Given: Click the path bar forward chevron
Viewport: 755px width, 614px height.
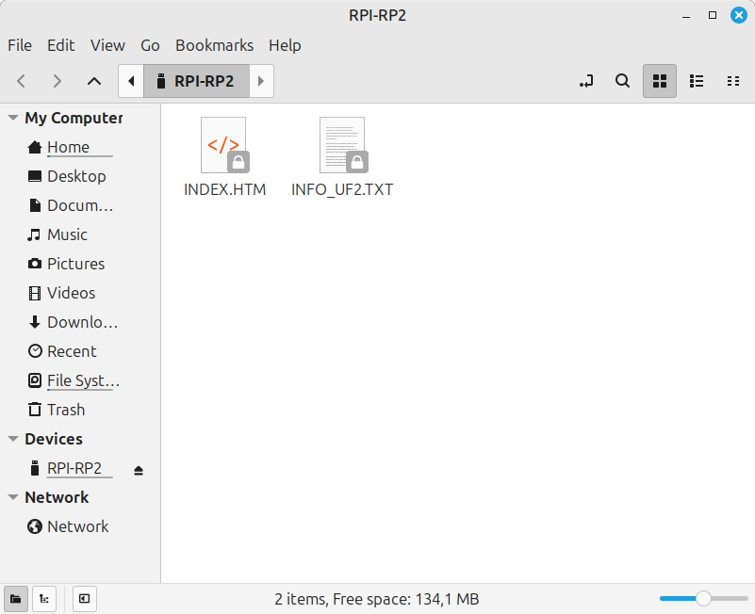Looking at the screenshot, I should point(261,81).
